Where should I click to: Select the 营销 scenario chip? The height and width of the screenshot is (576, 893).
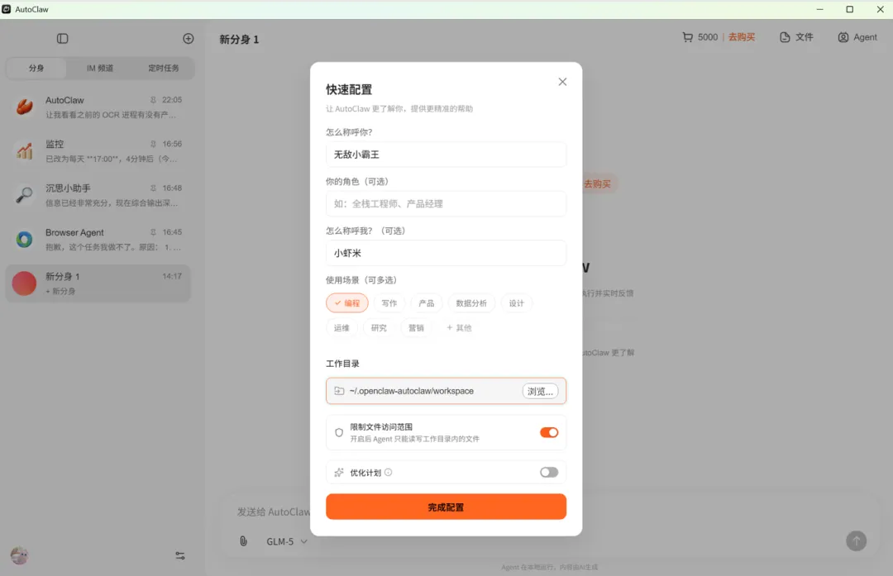coord(416,328)
